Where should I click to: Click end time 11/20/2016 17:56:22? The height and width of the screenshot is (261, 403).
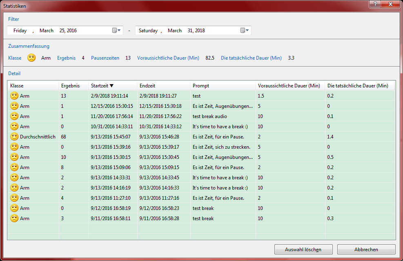[x=160, y=116]
